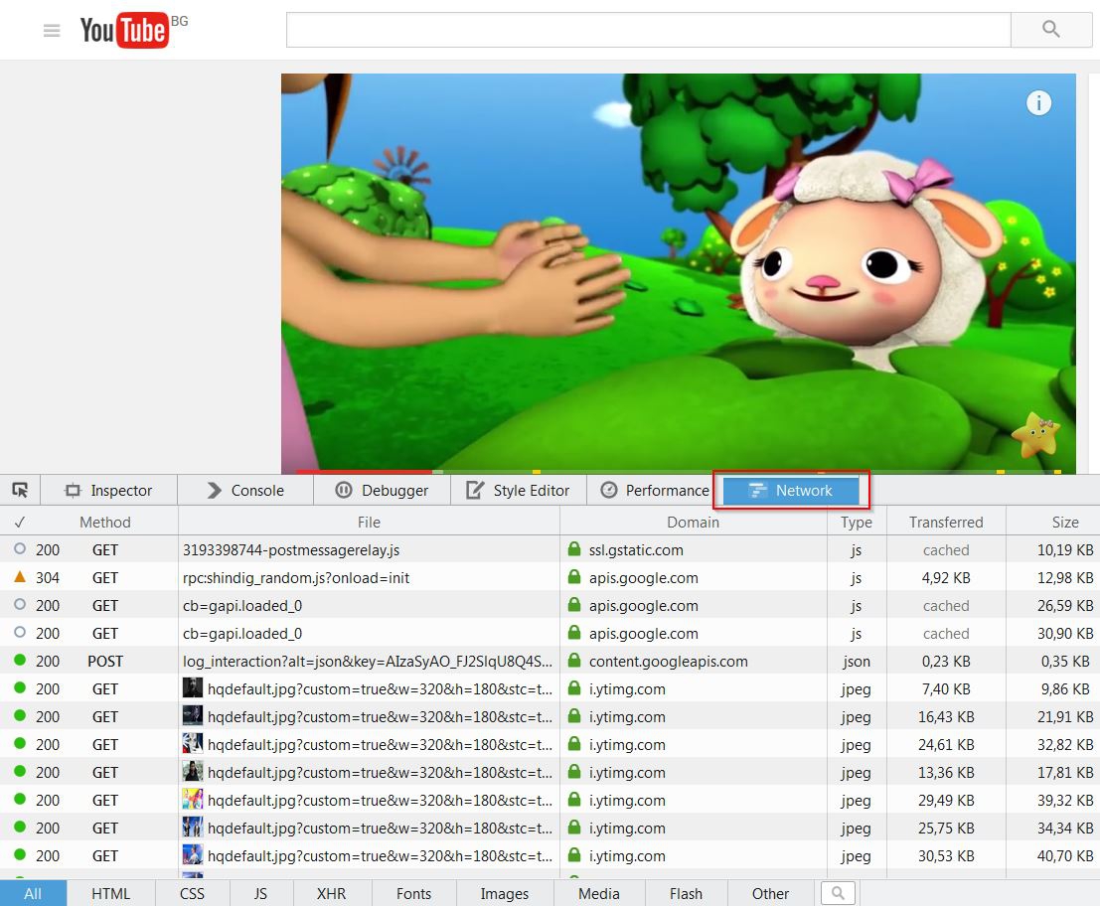
Task: Click the red video progress bar
Action: [x=363, y=472]
